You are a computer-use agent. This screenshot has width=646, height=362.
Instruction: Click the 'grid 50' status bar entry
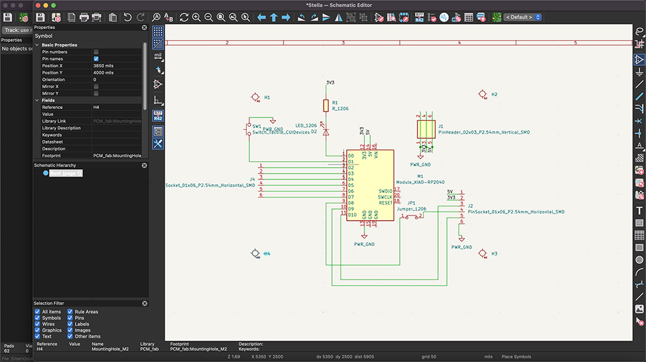pyautogui.click(x=428, y=357)
